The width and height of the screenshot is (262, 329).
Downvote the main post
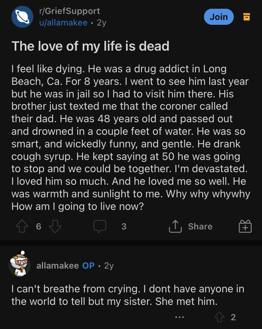55,227
